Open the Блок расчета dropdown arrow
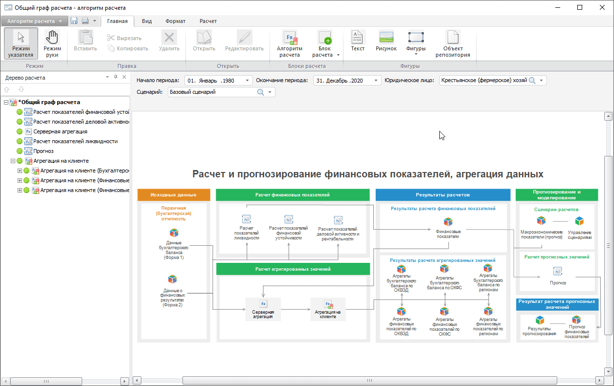This screenshot has height=386, width=614. 338,55
